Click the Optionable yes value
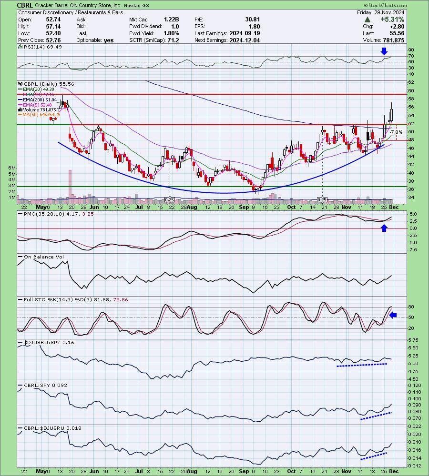This screenshot has width=429, height=476. (x=109, y=40)
